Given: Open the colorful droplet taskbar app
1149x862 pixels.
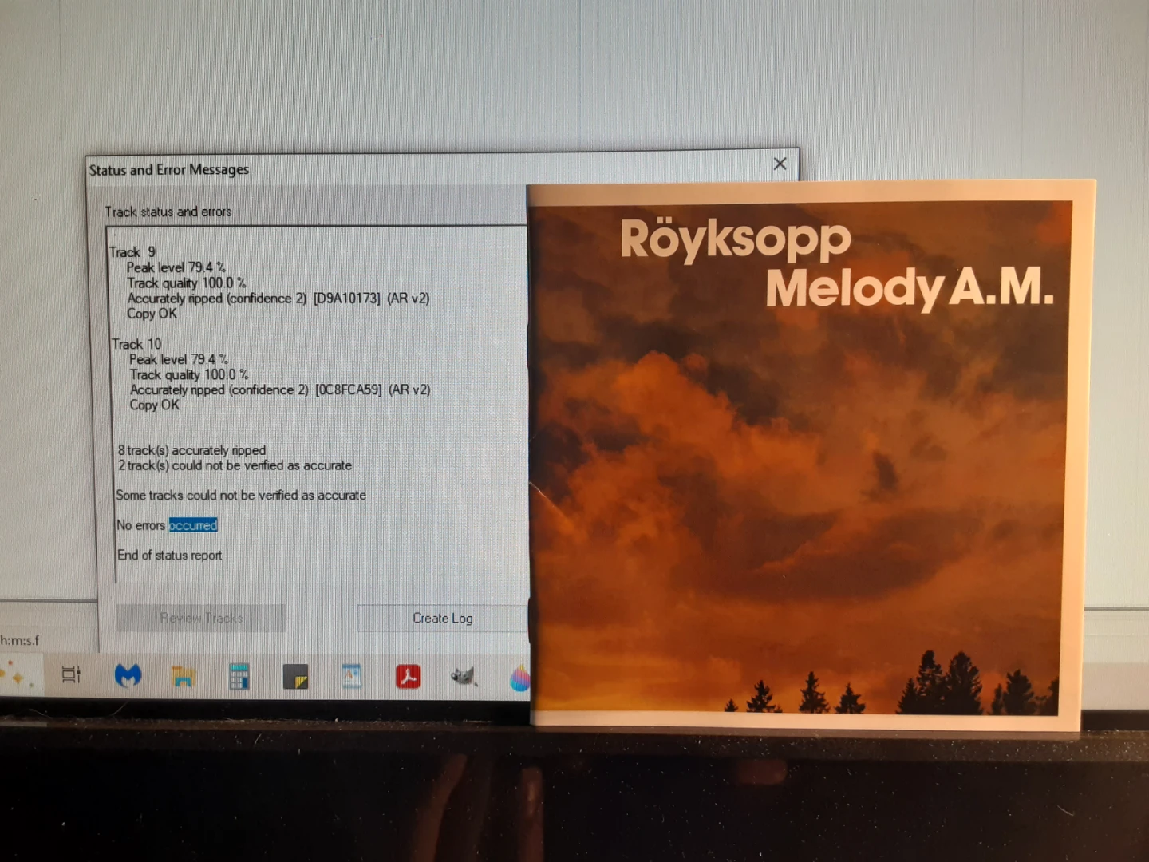Looking at the screenshot, I should (519, 678).
